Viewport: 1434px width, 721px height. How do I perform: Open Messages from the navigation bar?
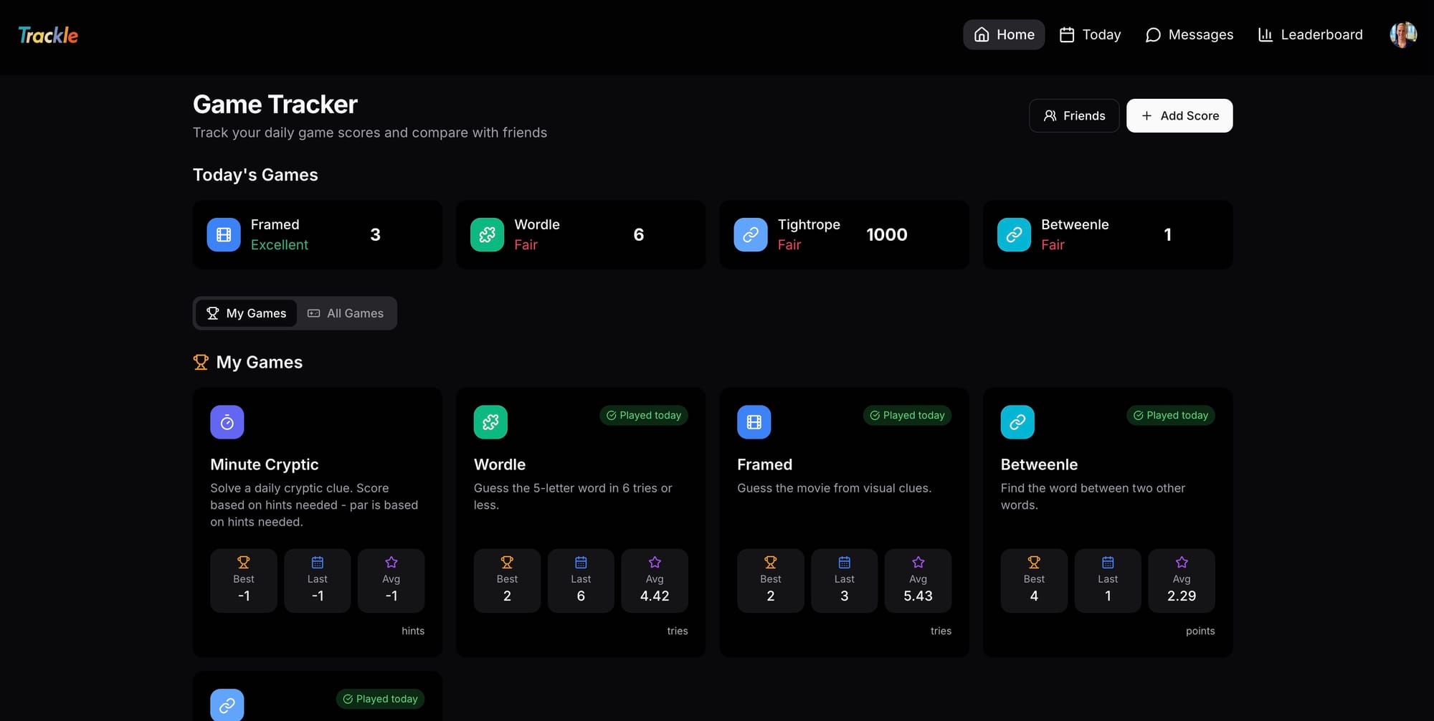(1189, 34)
